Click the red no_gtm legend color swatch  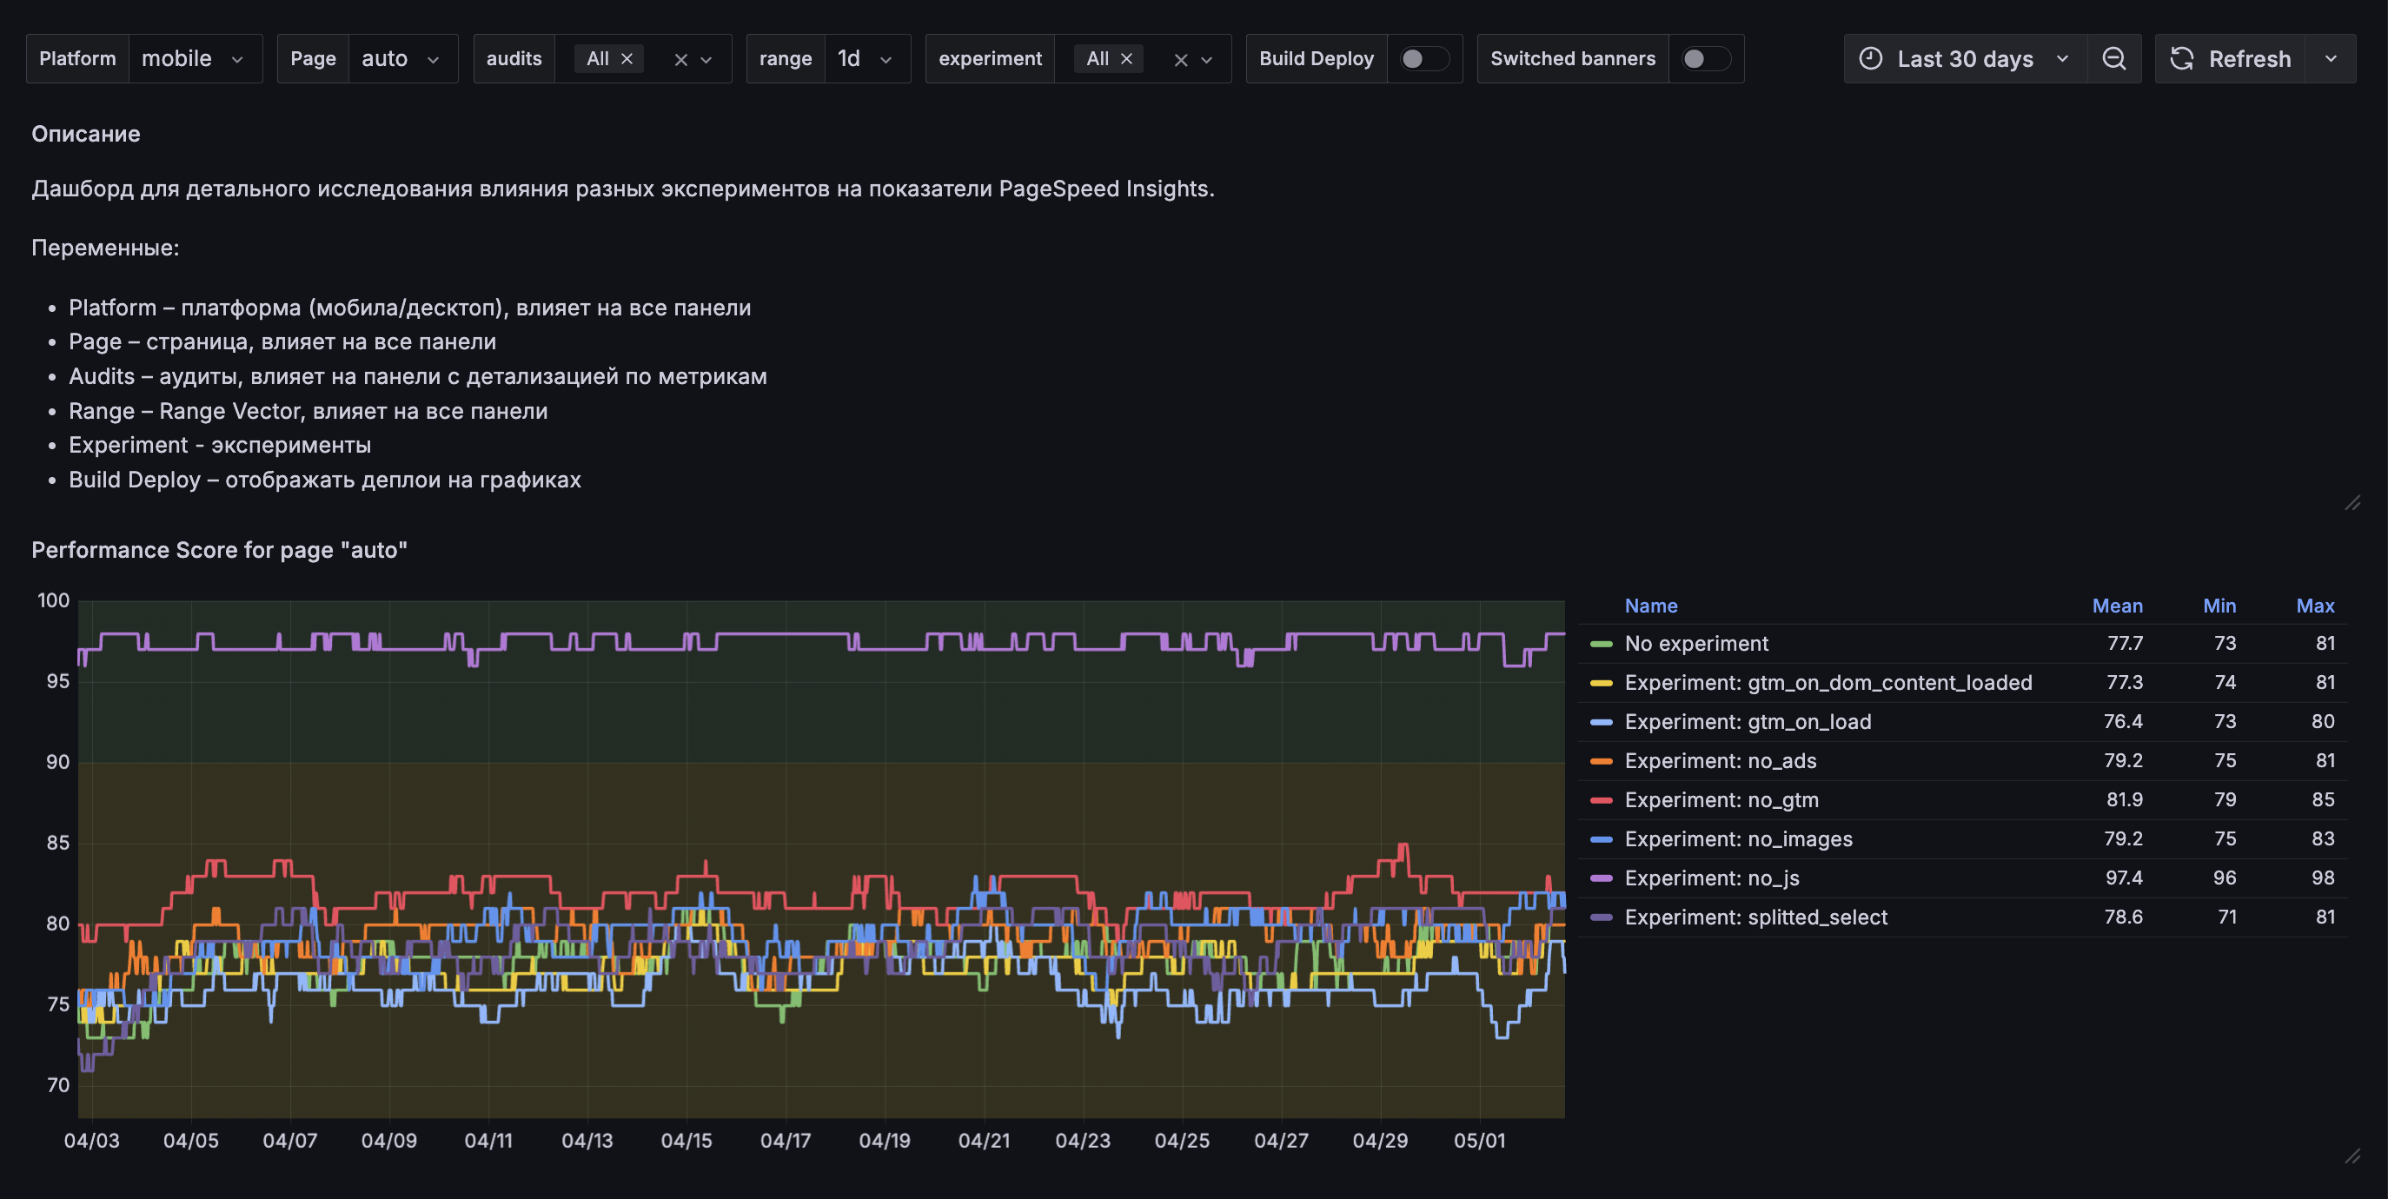point(1601,799)
